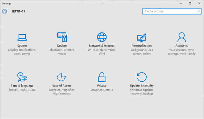Image resolution: width=204 pixels, height=119 pixels.
Task: Select the Update & security label
Action: click(x=142, y=86)
